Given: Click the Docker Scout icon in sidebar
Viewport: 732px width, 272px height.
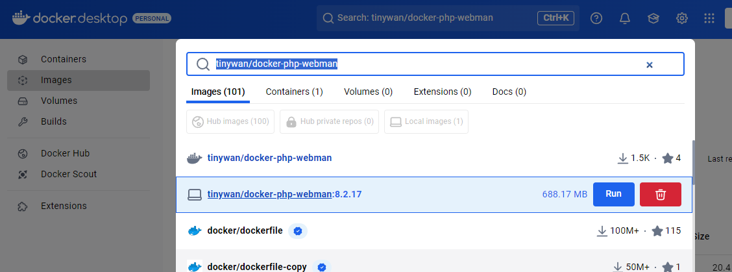Looking at the screenshot, I should pos(23,175).
